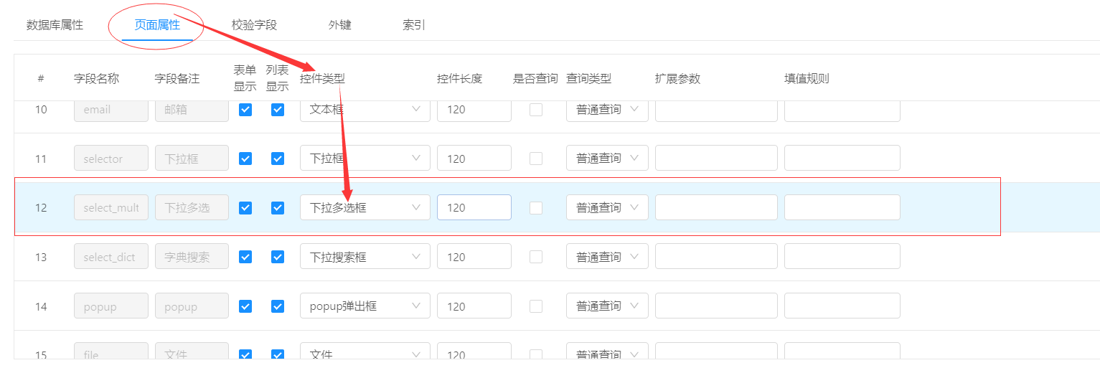Open the 下拉搜索框 control type dropdown
The image size is (1100, 368).
(365, 257)
